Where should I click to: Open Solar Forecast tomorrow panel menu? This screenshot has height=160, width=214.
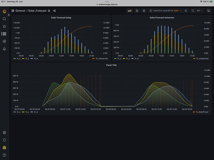click(x=162, y=18)
